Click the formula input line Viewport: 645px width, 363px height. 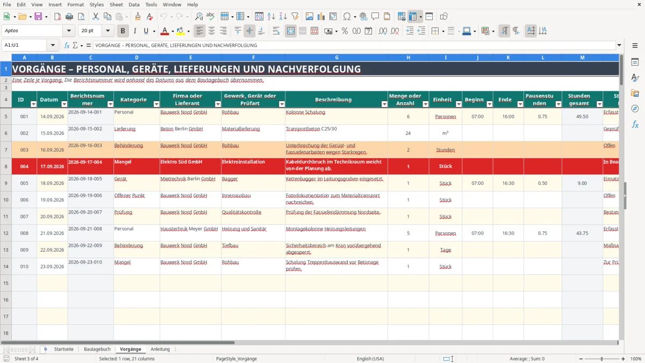[x=354, y=45]
